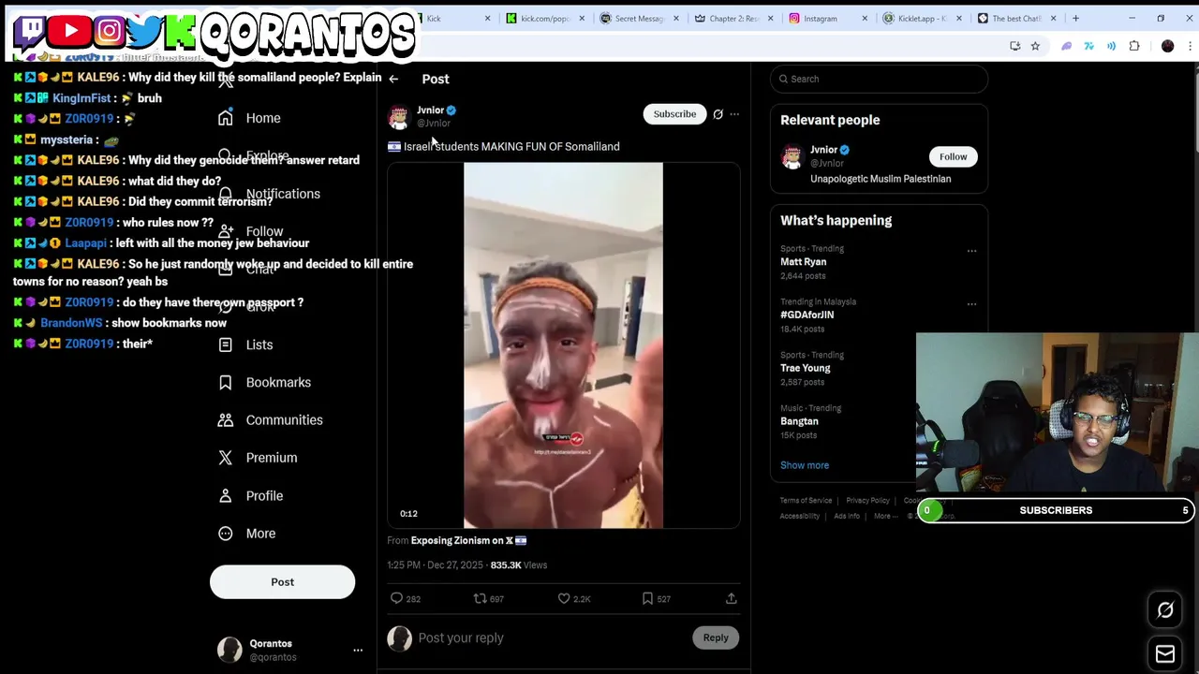This screenshot has width=1199, height=674.
Task: Open the Chrome profile avatar
Action: tap(1167, 46)
